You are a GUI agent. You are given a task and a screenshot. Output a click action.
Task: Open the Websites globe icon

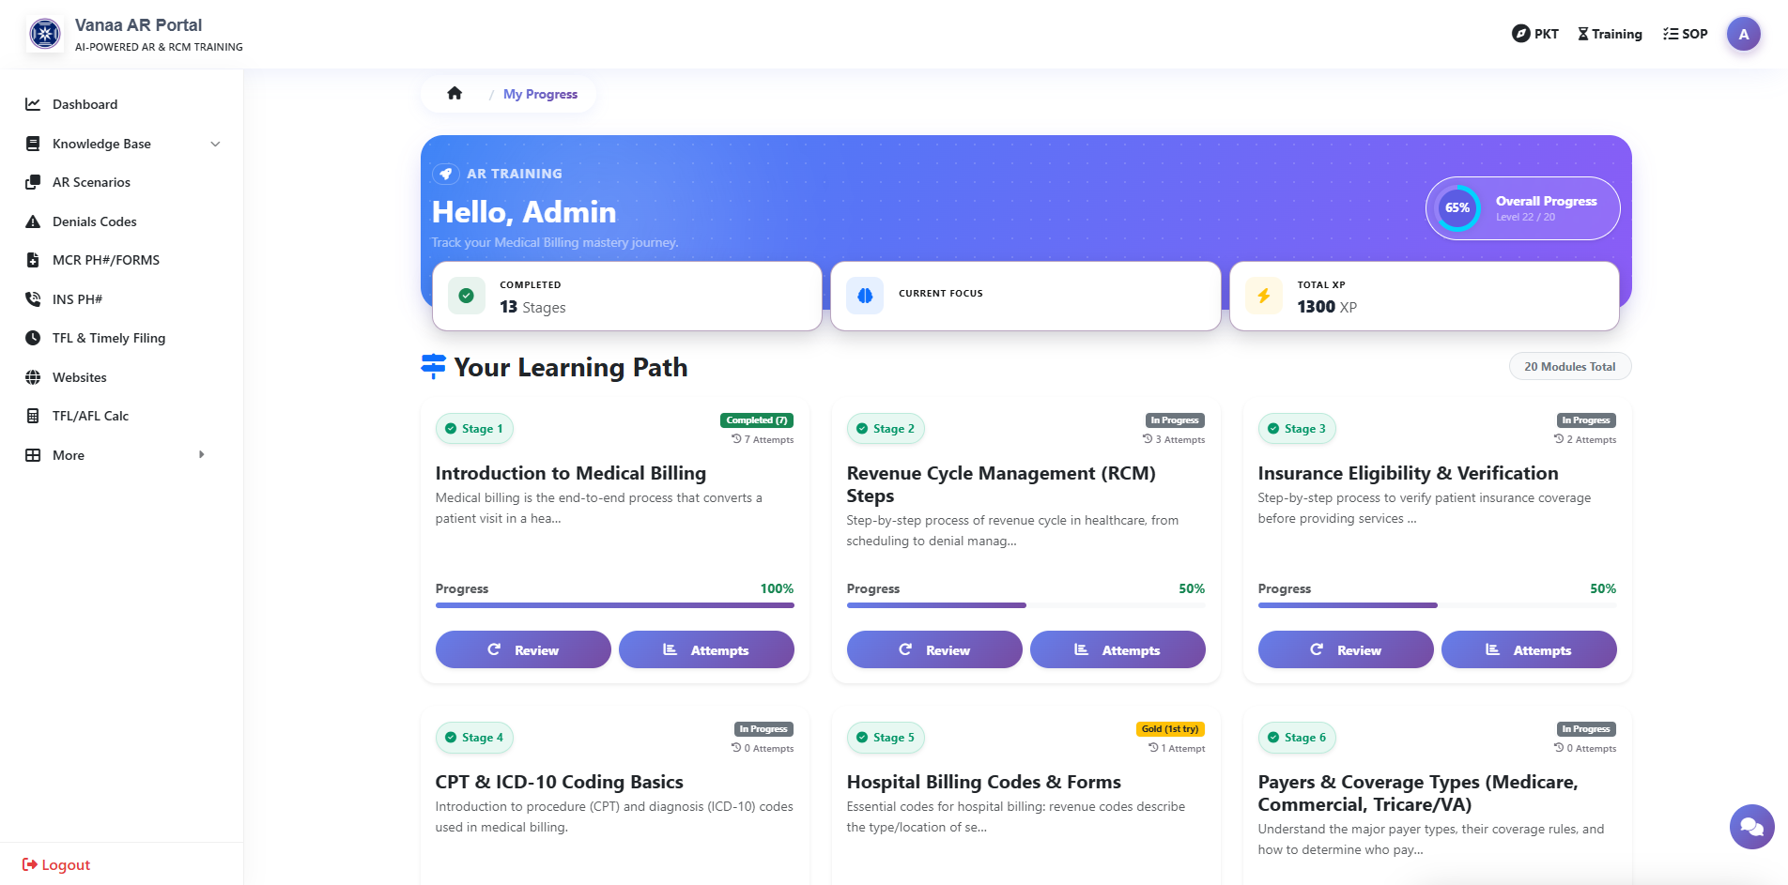tap(33, 377)
